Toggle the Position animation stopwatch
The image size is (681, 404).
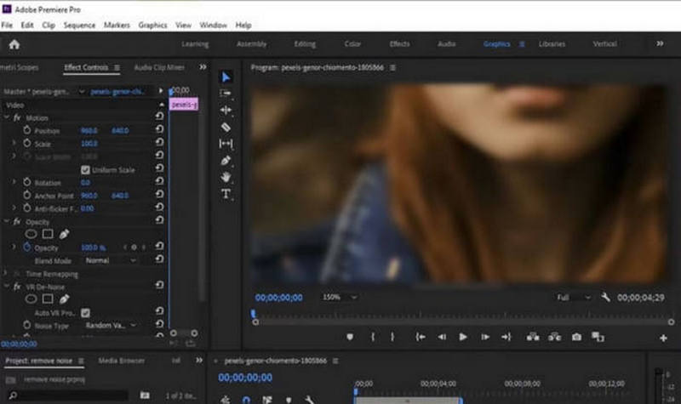click(26, 131)
